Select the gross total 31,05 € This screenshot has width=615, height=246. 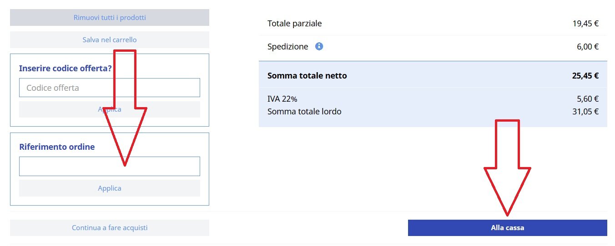pyautogui.click(x=585, y=111)
